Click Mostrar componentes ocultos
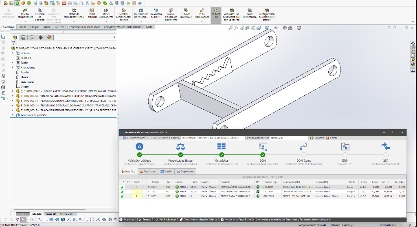The image size is (417, 227). point(124,15)
